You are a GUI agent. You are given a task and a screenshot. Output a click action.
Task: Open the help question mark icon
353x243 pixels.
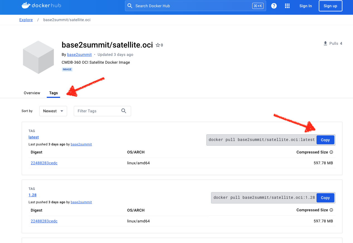tap(274, 6)
